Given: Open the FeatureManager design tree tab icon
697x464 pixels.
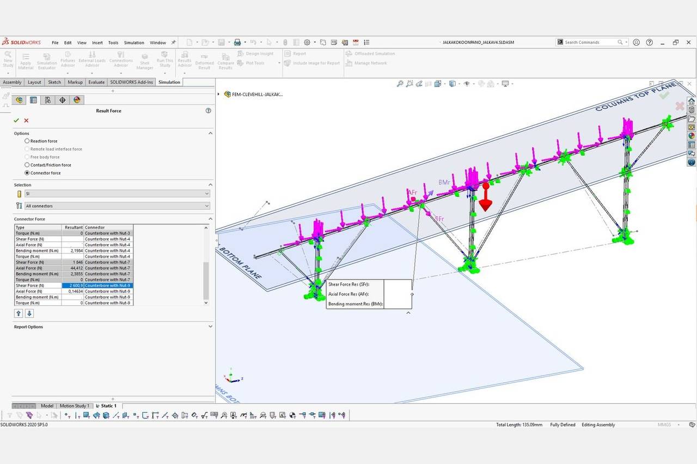Looking at the screenshot, I should pos(20,100).
